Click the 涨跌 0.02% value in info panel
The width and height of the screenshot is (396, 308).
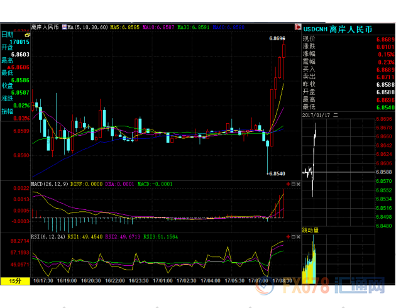tap(22, 106)
